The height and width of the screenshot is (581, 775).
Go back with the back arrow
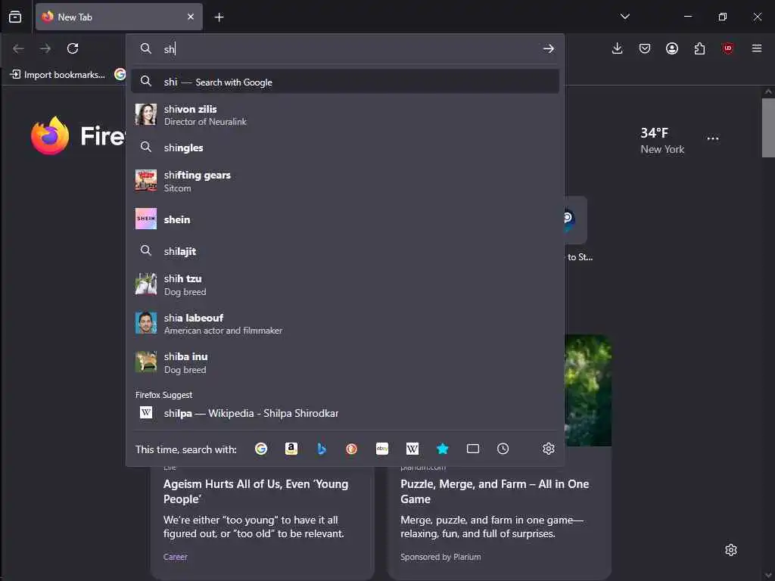tap(18, 48)
